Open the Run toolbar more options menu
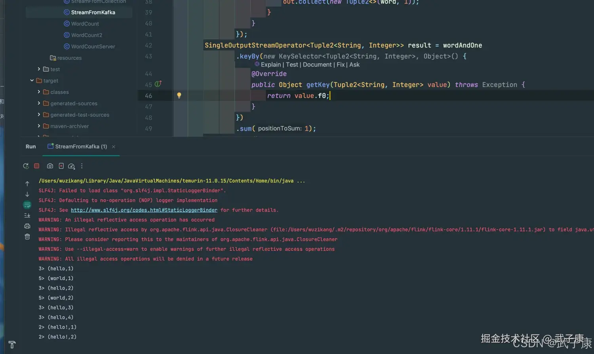 [x=82, y=166]
